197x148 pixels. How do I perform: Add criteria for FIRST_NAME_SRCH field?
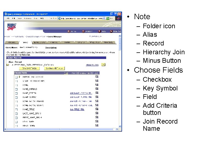[97, 117]
